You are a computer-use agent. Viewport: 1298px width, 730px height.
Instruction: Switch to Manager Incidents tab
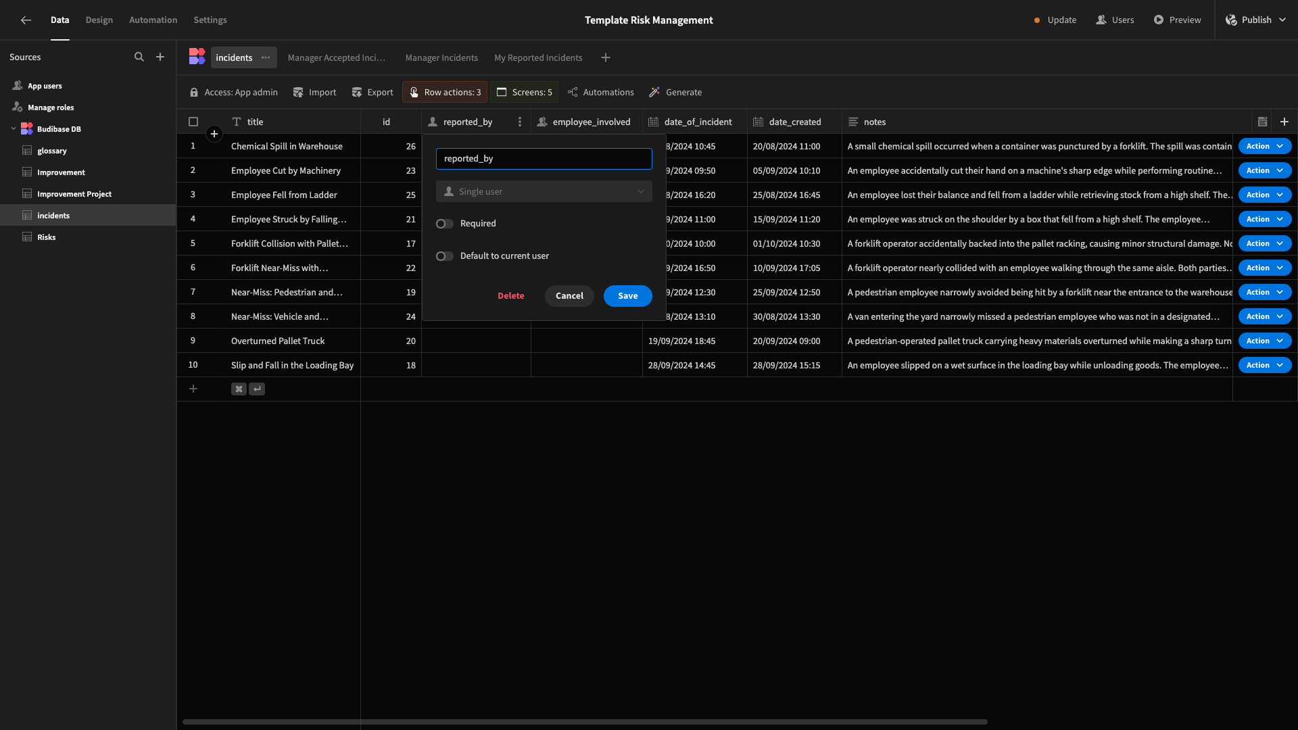[x=441, y=57]
